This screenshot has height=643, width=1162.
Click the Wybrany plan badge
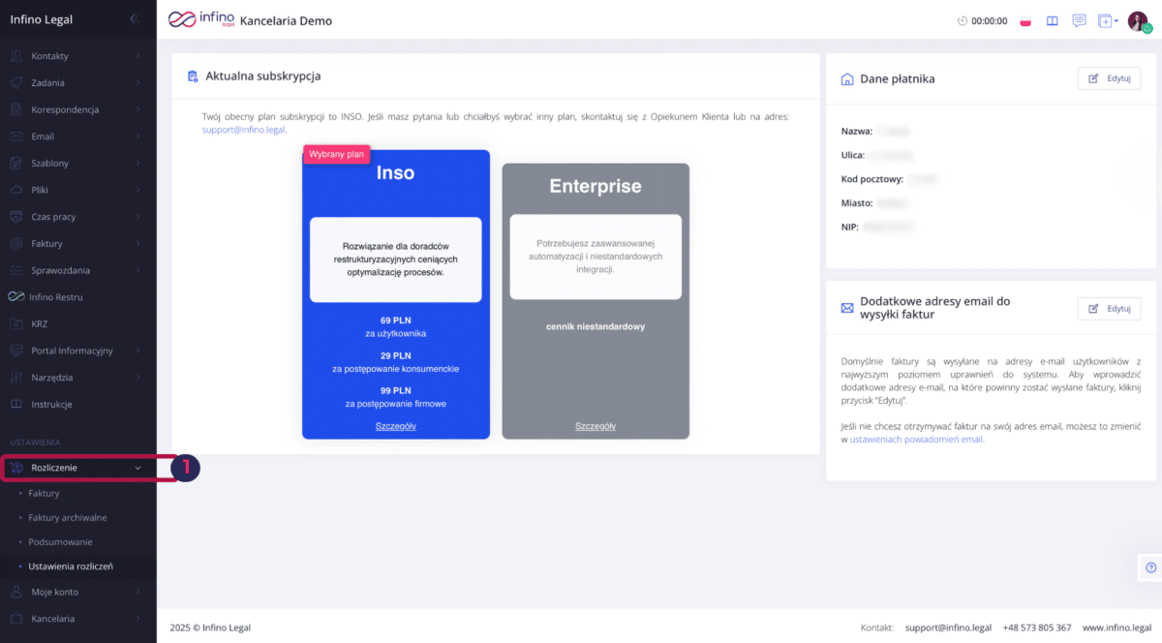[x=336, y=154]
